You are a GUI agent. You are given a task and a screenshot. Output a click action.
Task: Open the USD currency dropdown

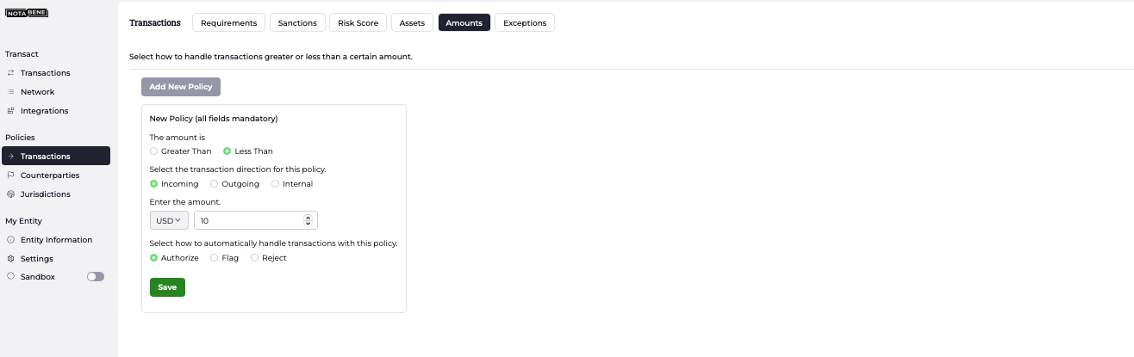tap(169, 221)
